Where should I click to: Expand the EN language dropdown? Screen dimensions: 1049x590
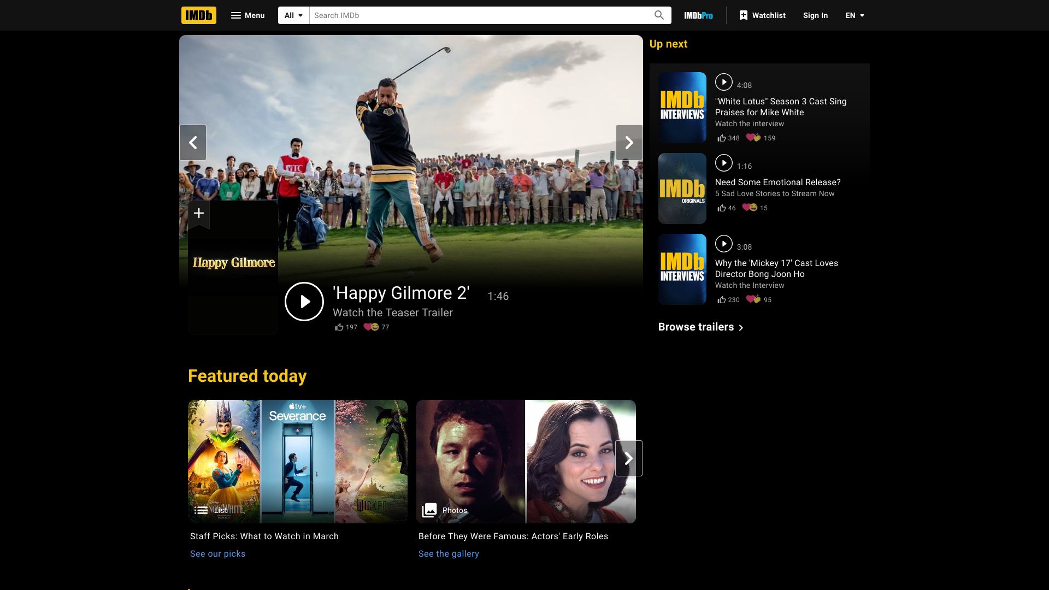(854, 15)
